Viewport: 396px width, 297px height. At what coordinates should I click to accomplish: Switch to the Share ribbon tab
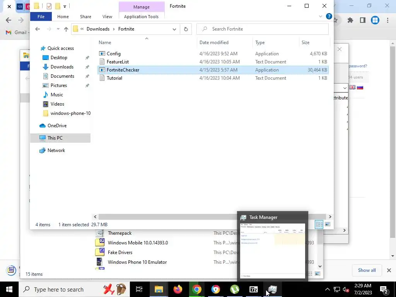85,17
